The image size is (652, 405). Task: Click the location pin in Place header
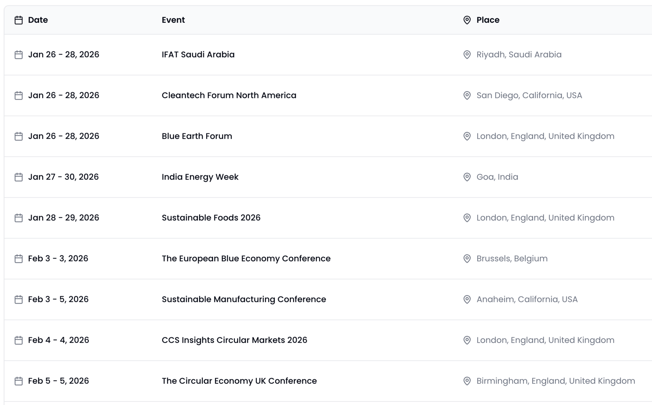(x=467, y=20)
